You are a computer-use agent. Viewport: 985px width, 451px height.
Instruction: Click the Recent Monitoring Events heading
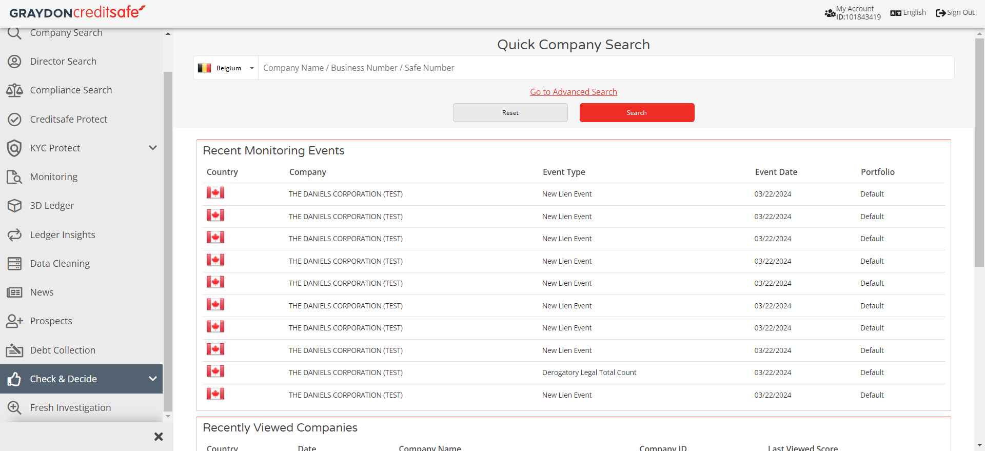click(273, 150)
